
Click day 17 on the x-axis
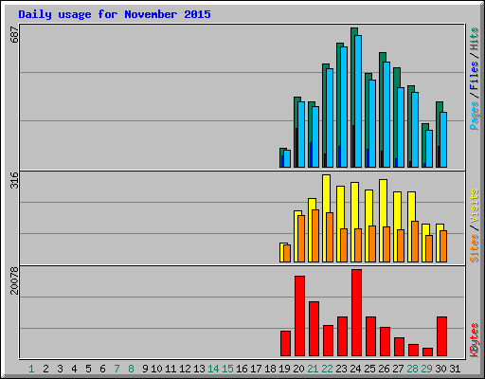tap(256, 369)
